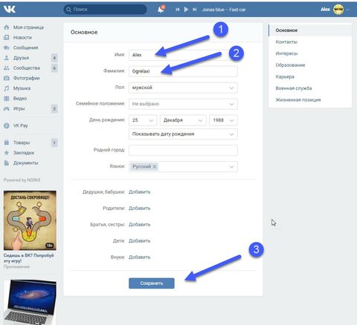Viewport: 357px width, 325px height.
Task: Click the Фамилия input field
Action: click(x=183, y=71)
